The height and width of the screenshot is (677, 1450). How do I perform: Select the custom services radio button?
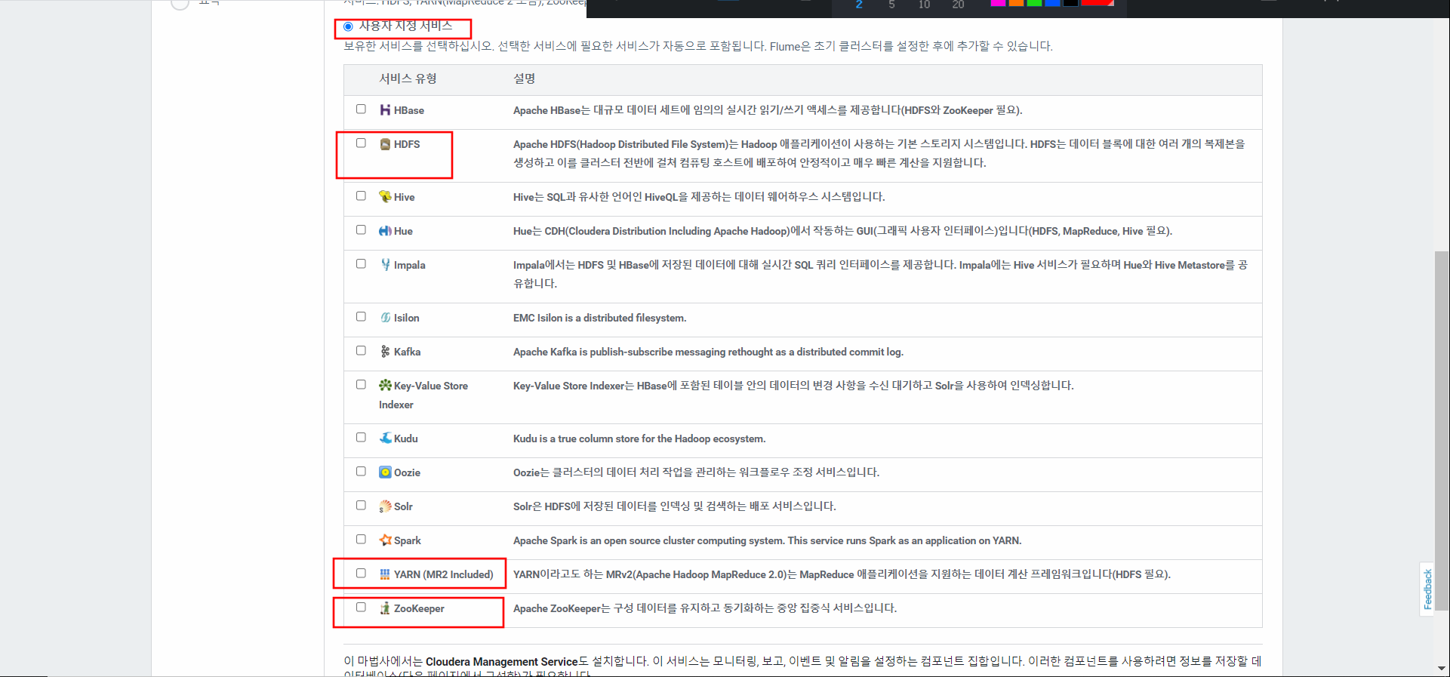click(x=348, y=26)
